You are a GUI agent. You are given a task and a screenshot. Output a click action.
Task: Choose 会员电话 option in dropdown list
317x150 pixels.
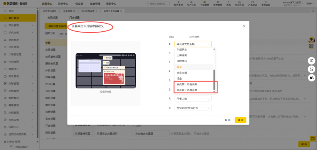tap(182, 73)
